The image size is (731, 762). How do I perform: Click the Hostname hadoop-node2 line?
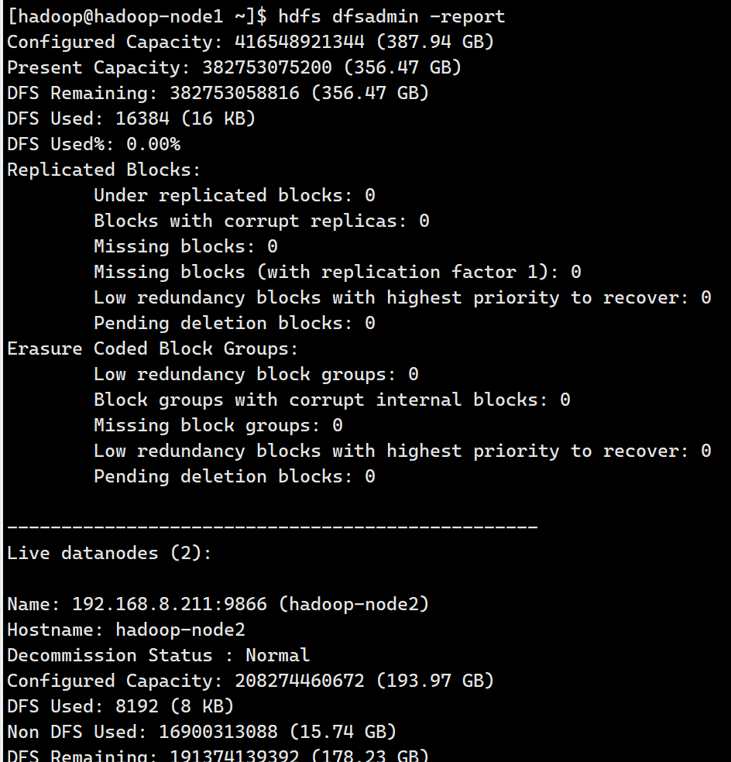126,630
